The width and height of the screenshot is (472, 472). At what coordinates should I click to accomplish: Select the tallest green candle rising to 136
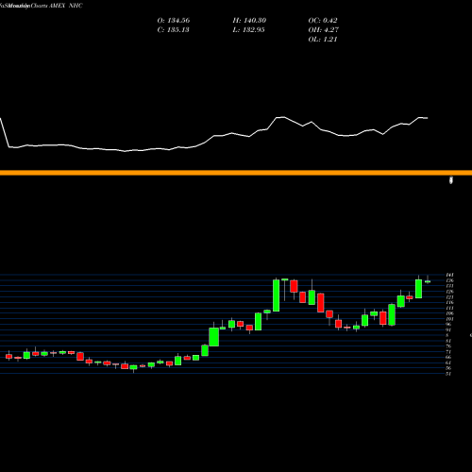coord(276,295)
